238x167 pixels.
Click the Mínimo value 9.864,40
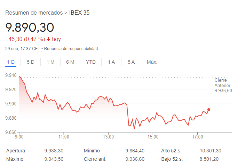(x=135, y=151)
